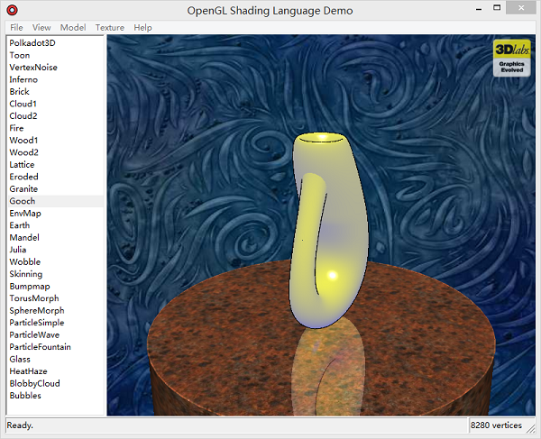Choose the Bumpmap shader
This screenshot has height=439, width=541.
27,286
